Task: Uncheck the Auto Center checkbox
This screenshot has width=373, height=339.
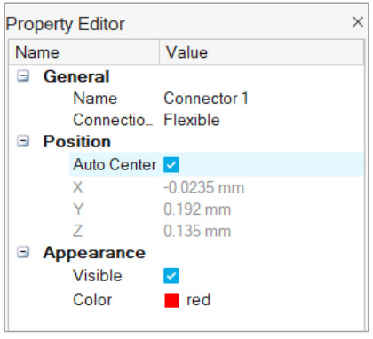Action: (x=171, y=164)
